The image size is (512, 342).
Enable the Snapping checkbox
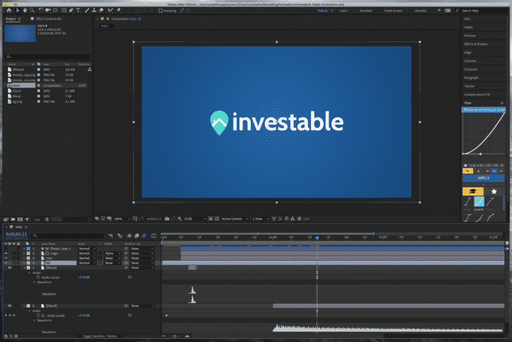click(x=161, y=11)
